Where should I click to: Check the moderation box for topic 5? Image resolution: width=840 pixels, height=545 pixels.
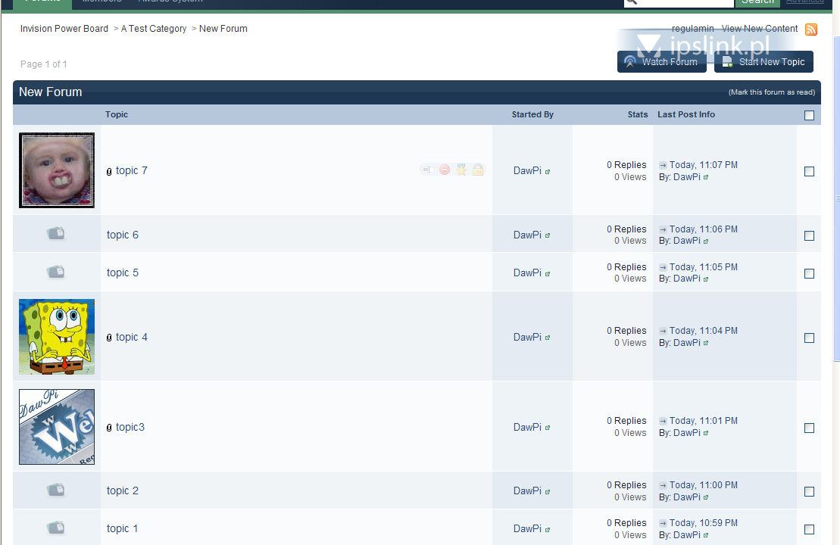(809, 273)
